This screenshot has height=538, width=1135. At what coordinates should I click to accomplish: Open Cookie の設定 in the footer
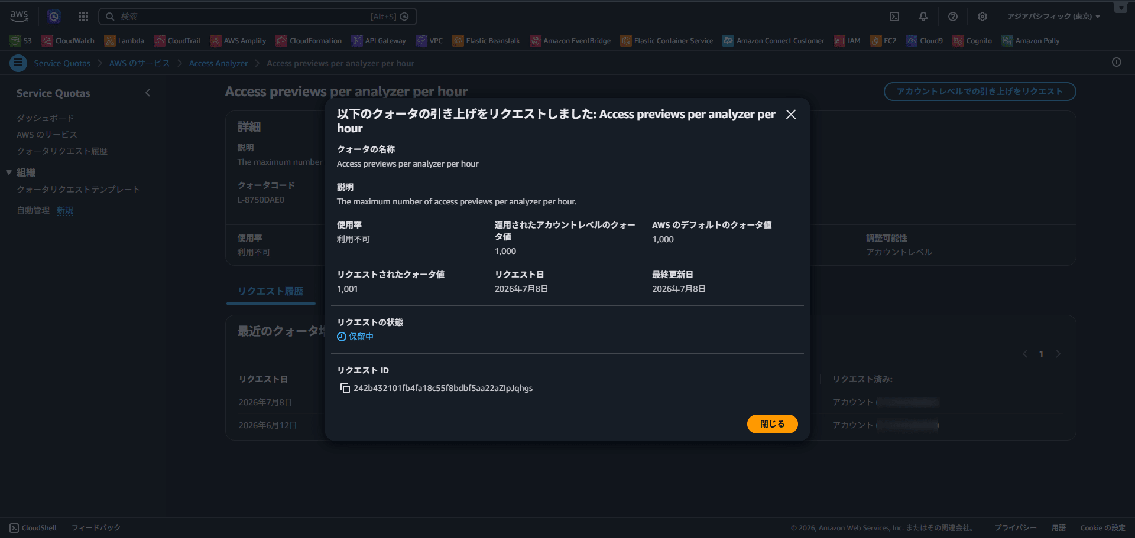[x=1102, y=528]
